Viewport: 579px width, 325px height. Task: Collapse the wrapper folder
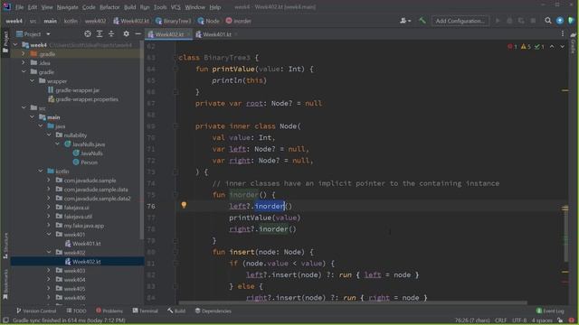[x=33, y=81]
